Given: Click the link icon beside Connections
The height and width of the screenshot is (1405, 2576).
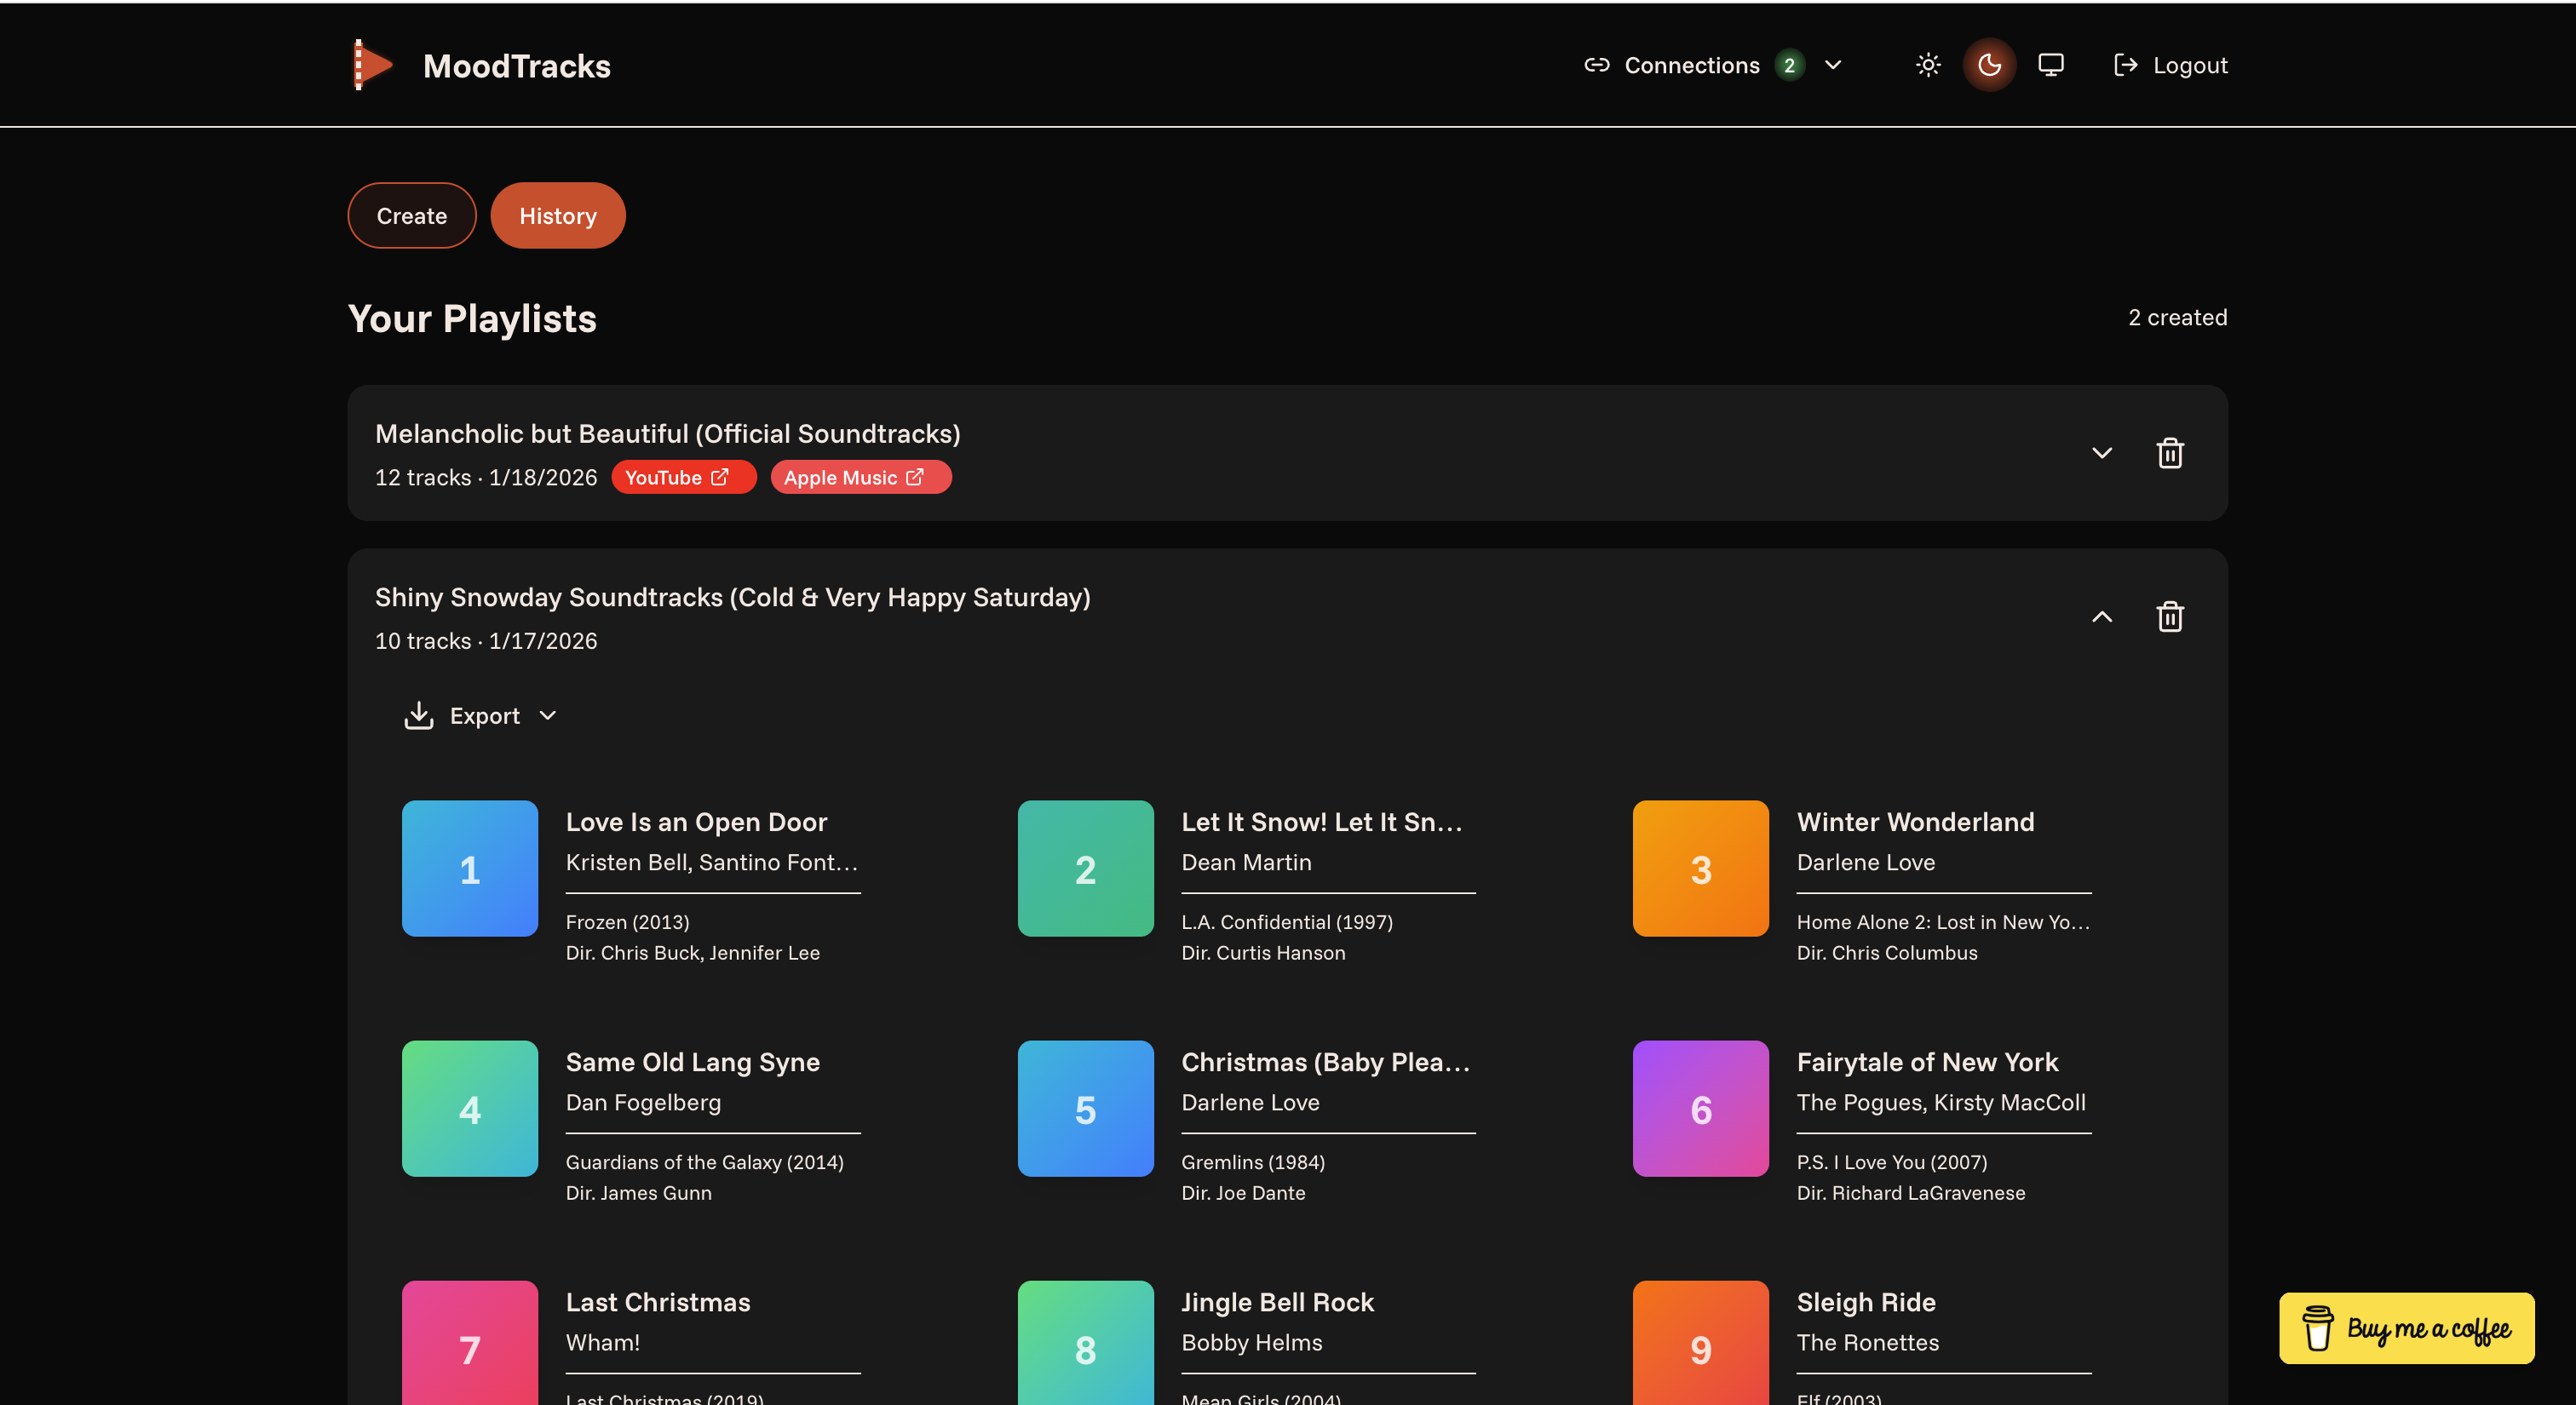Looking at the screenshot, I should (1597, 64).
